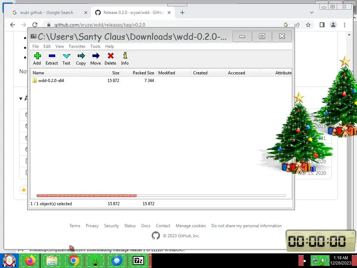The width and height of the screenshot is (357, 268).
Task: Click Manage cookies footer link
Action: [x=191, y=226]
